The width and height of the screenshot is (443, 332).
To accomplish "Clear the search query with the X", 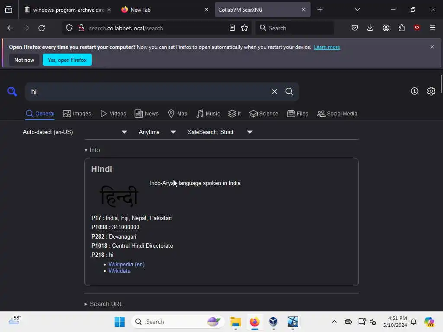I will point(274,92).
